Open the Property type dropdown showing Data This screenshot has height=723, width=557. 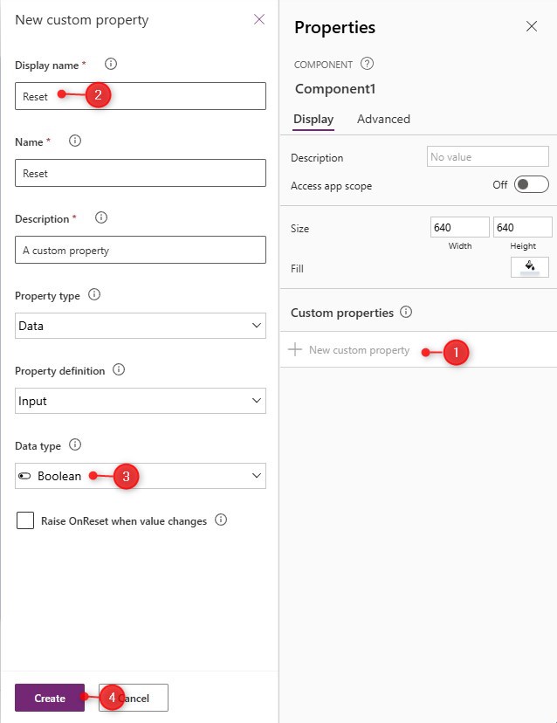coord(141,326)
